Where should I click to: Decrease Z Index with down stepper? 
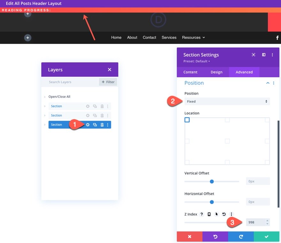(267, 224)
